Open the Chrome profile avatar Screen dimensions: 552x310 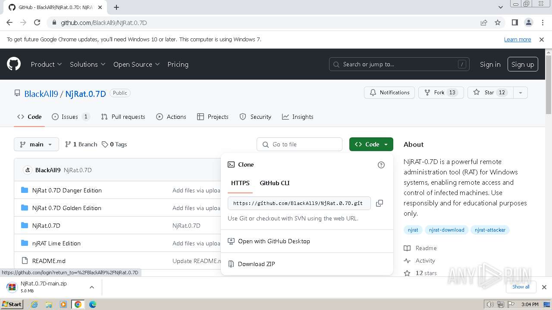coord(528,22)
